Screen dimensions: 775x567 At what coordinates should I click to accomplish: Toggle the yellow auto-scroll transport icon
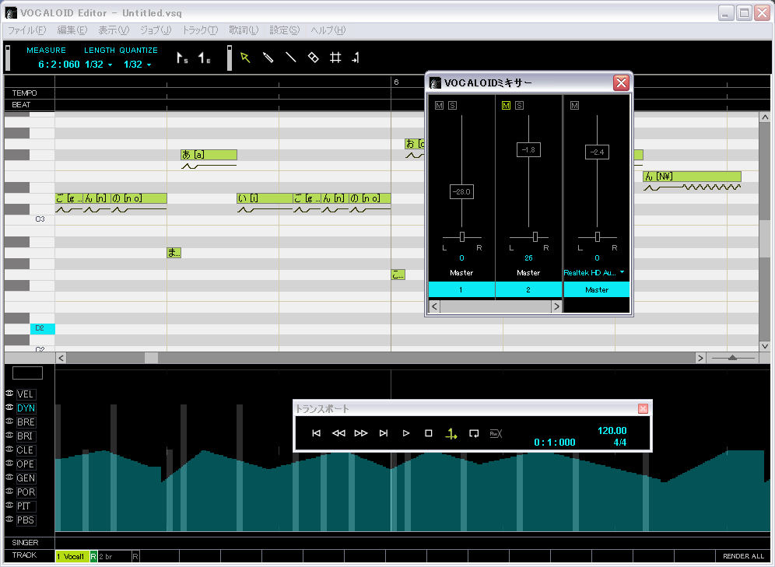pyautogui.click(x=451, y=434)
